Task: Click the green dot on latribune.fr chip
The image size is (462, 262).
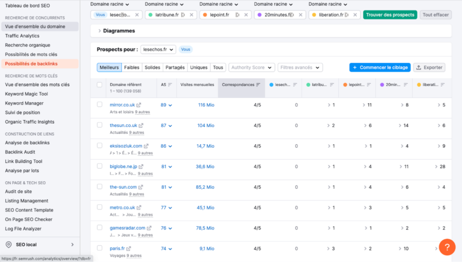Action: click(x=151, y=15)
